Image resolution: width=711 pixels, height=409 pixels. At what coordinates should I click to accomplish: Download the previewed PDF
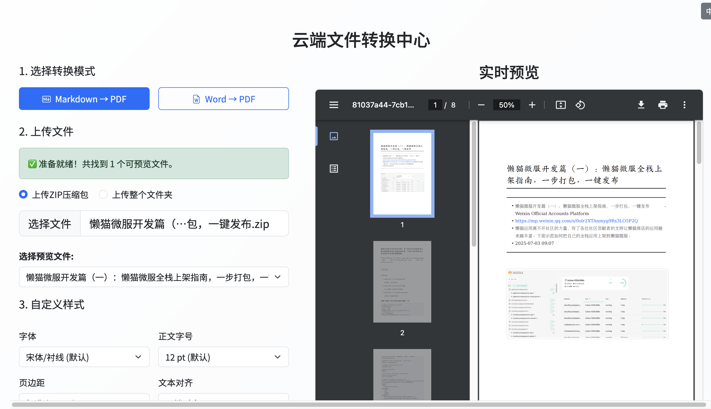pos(641,105)
